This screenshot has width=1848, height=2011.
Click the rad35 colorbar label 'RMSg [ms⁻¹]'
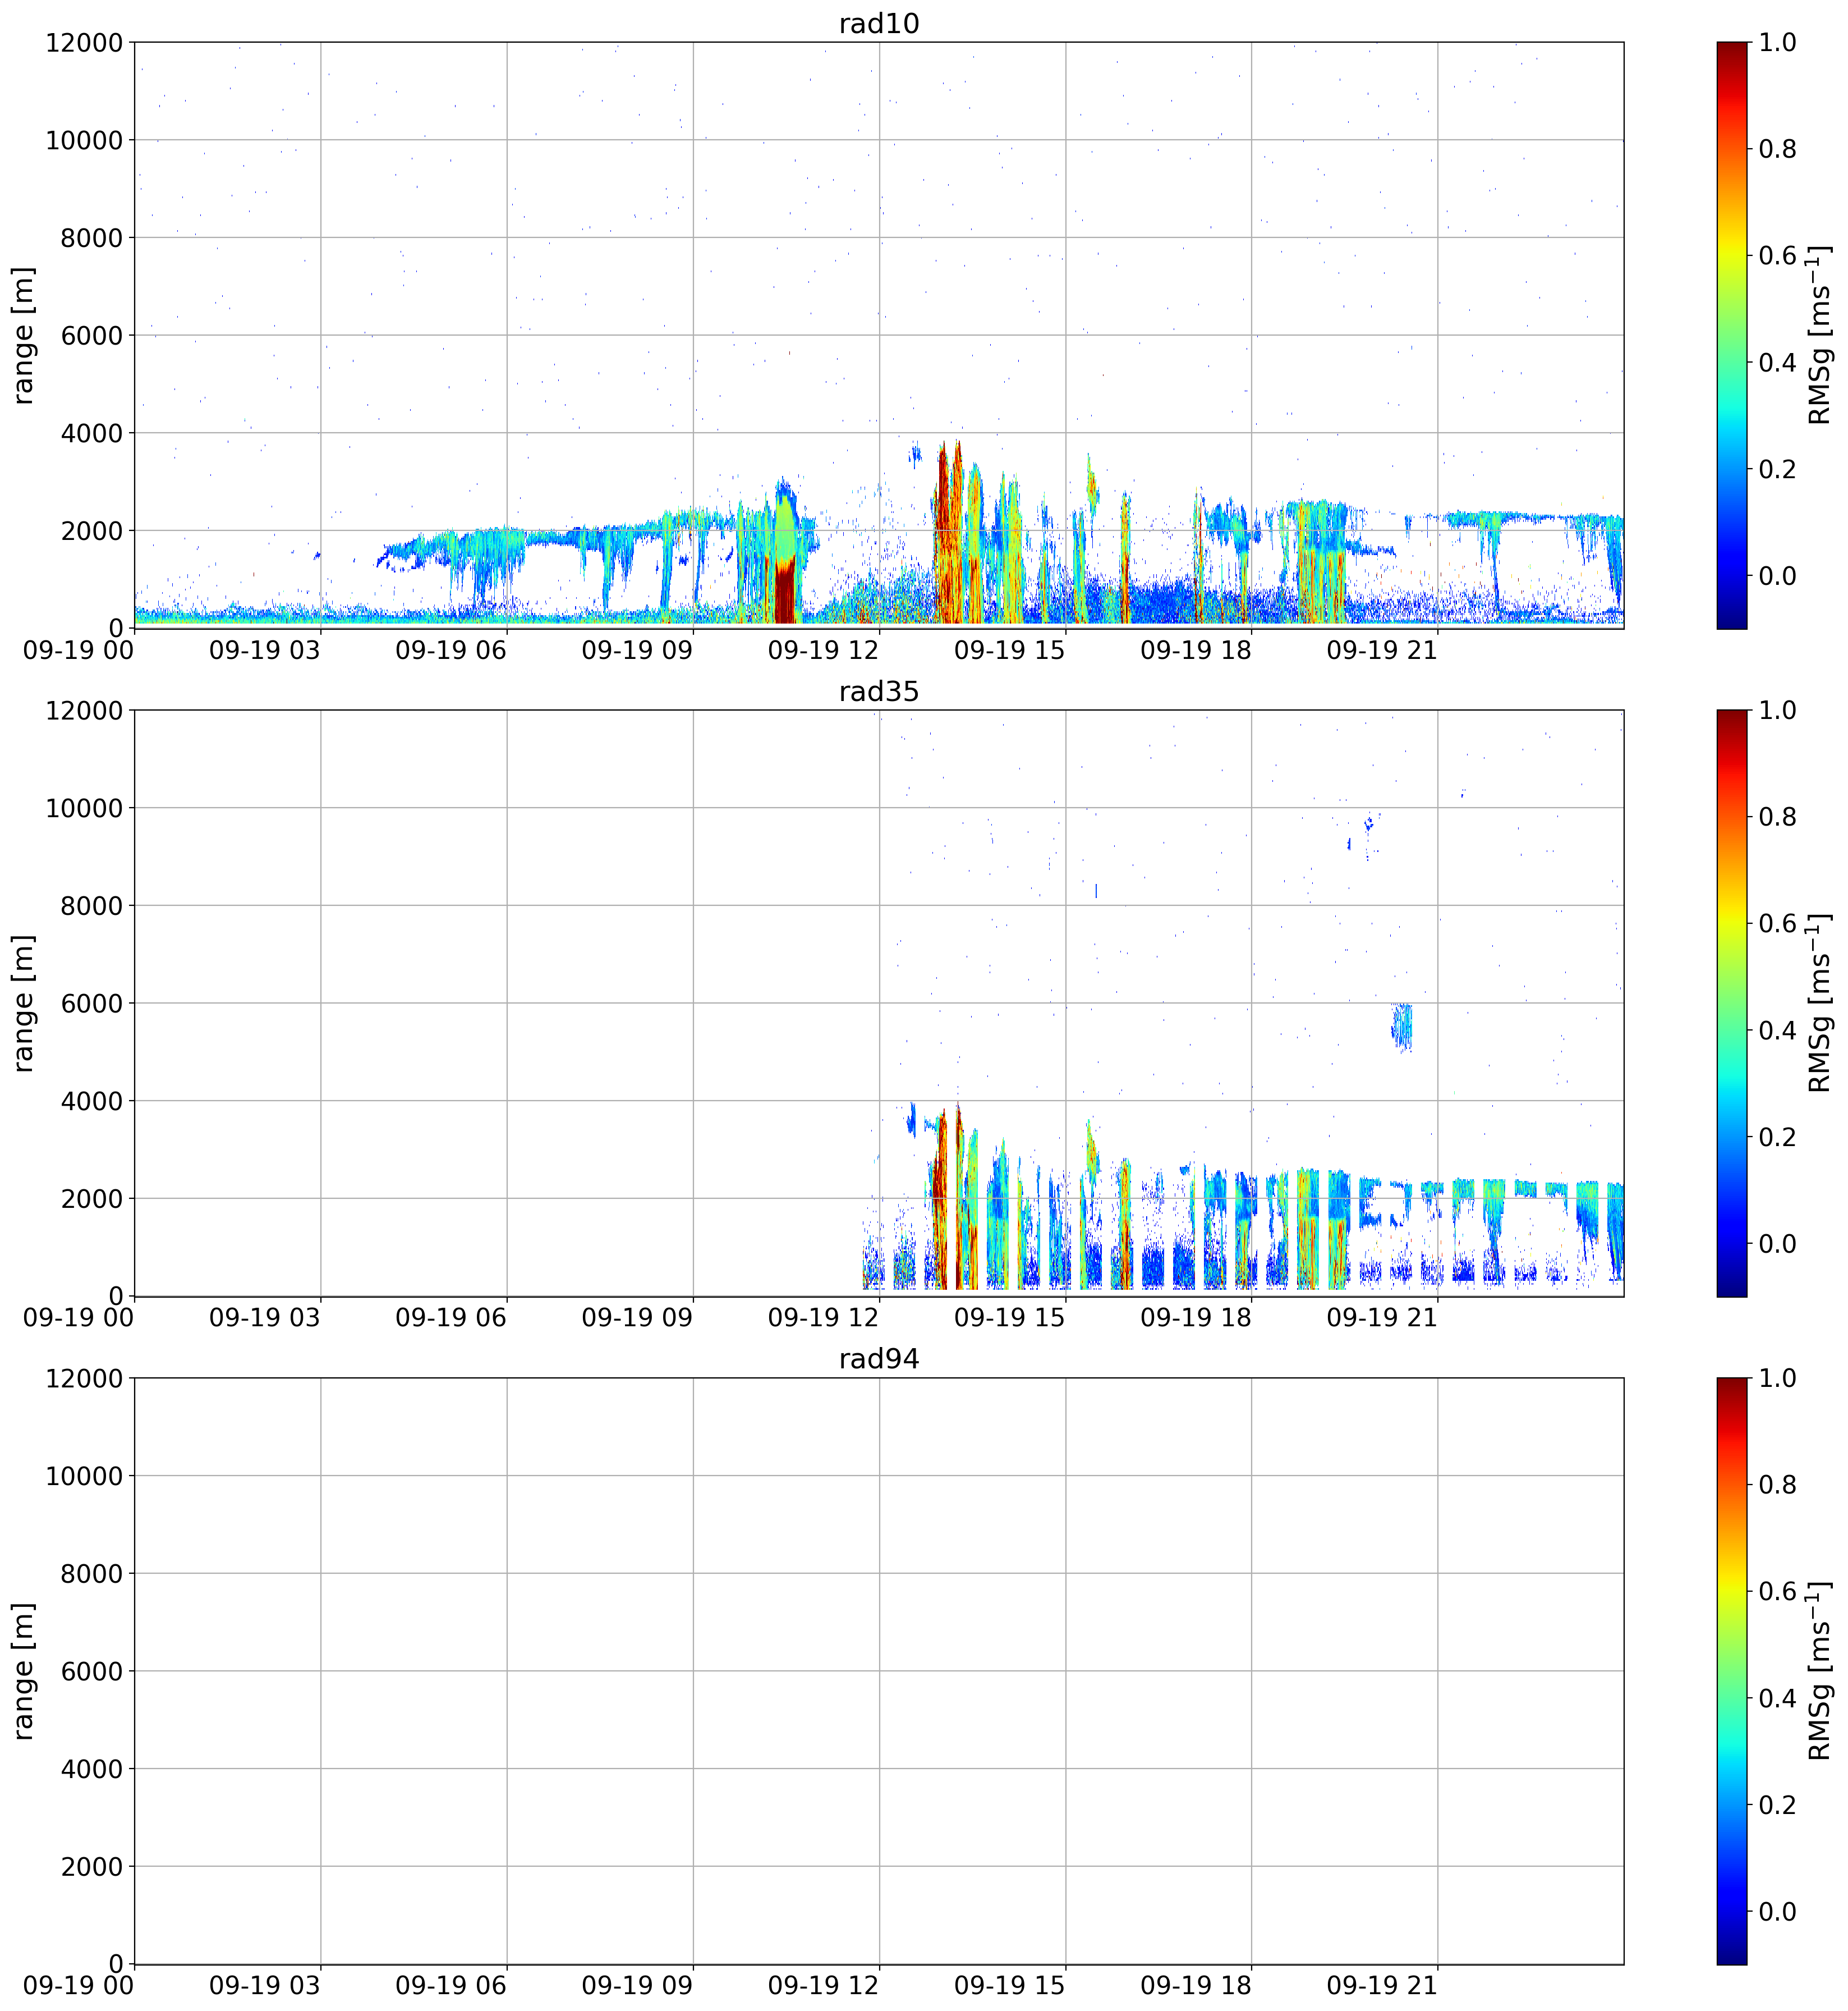1820,1002
